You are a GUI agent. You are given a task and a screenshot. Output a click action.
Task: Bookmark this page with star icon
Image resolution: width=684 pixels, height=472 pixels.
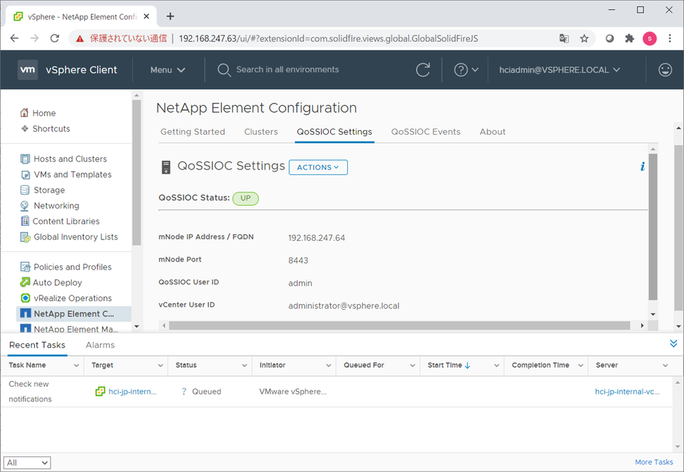(x=584, y=38)
